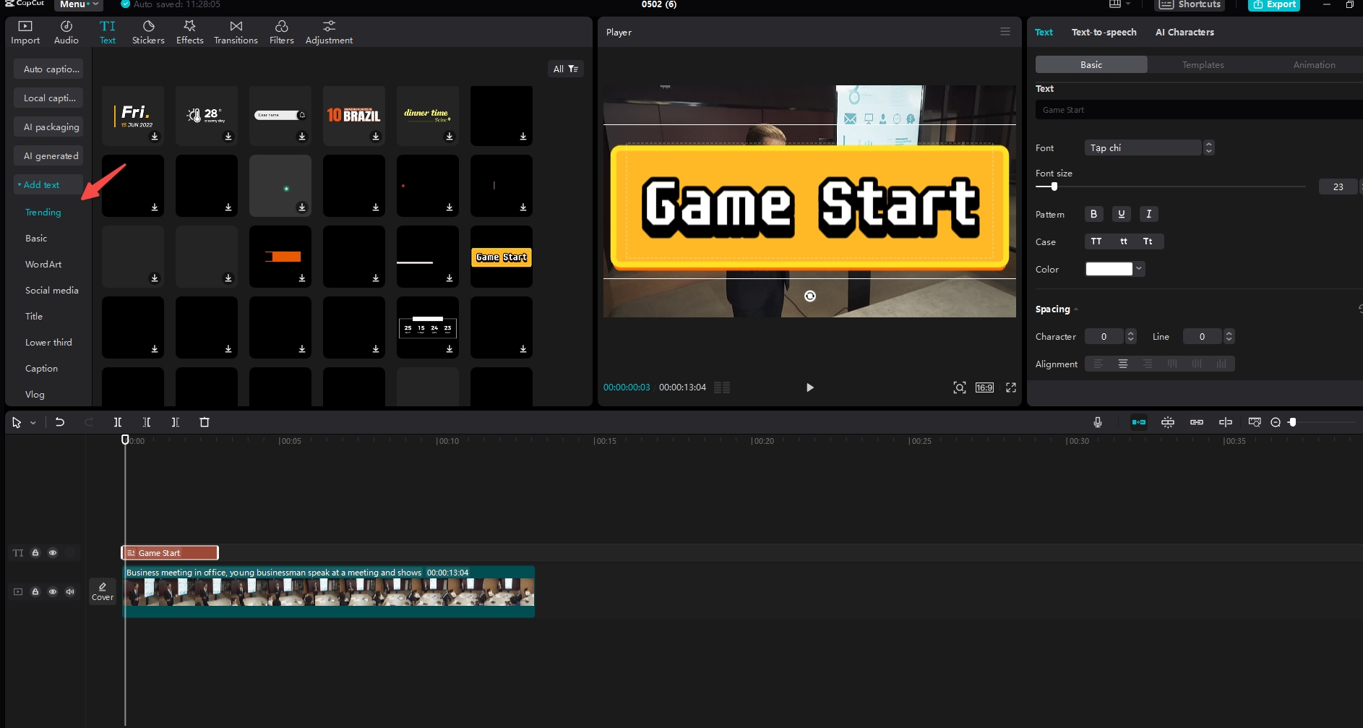Toggle visibility of the text track

[53, 552]
